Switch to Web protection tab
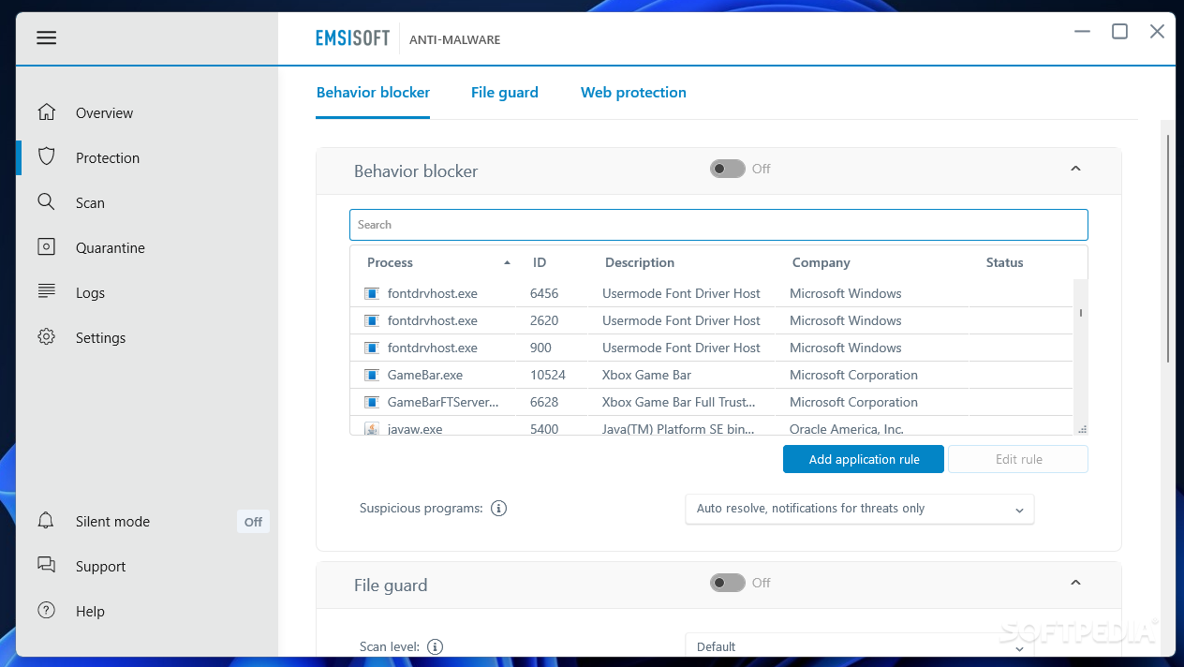This screenshot has width=1184, height=667. click(x=633, y=92)
